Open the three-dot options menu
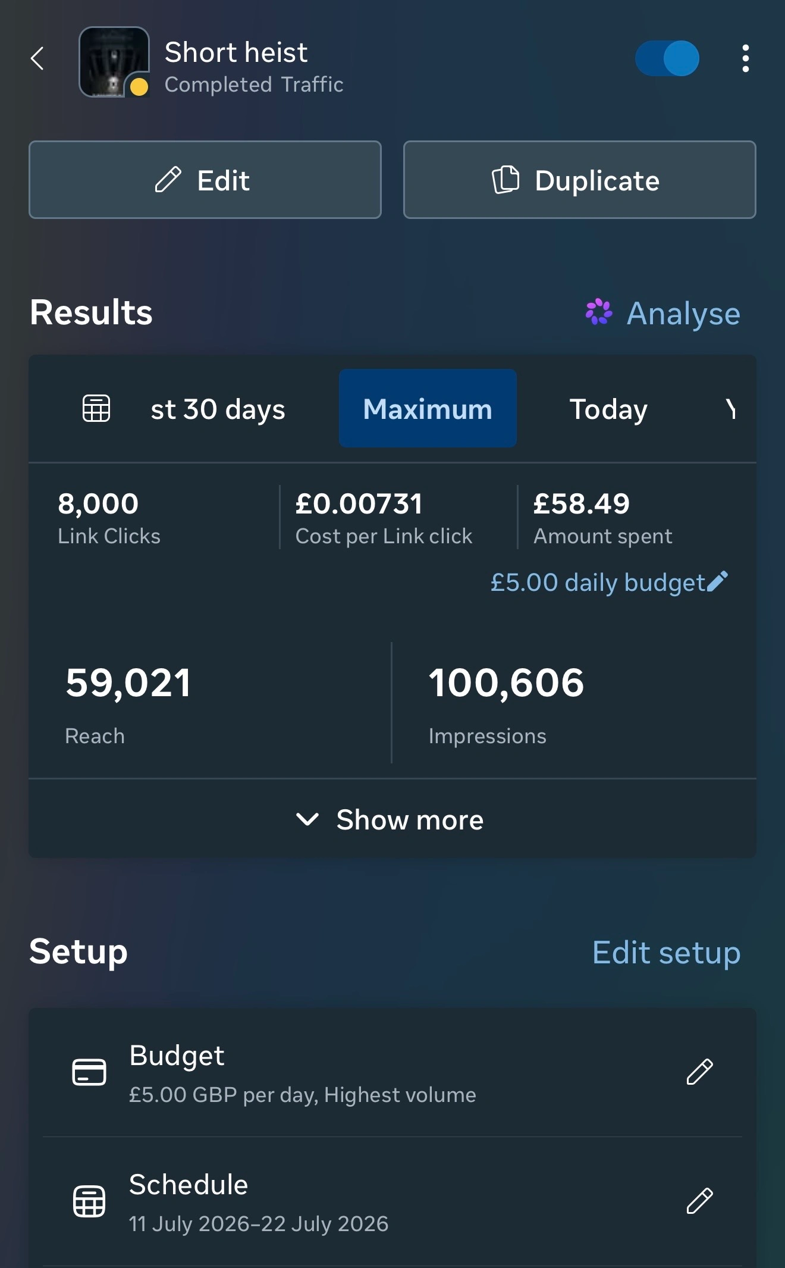The width and height of the screenshot is (785, 1268). click(x=745, y=58)
